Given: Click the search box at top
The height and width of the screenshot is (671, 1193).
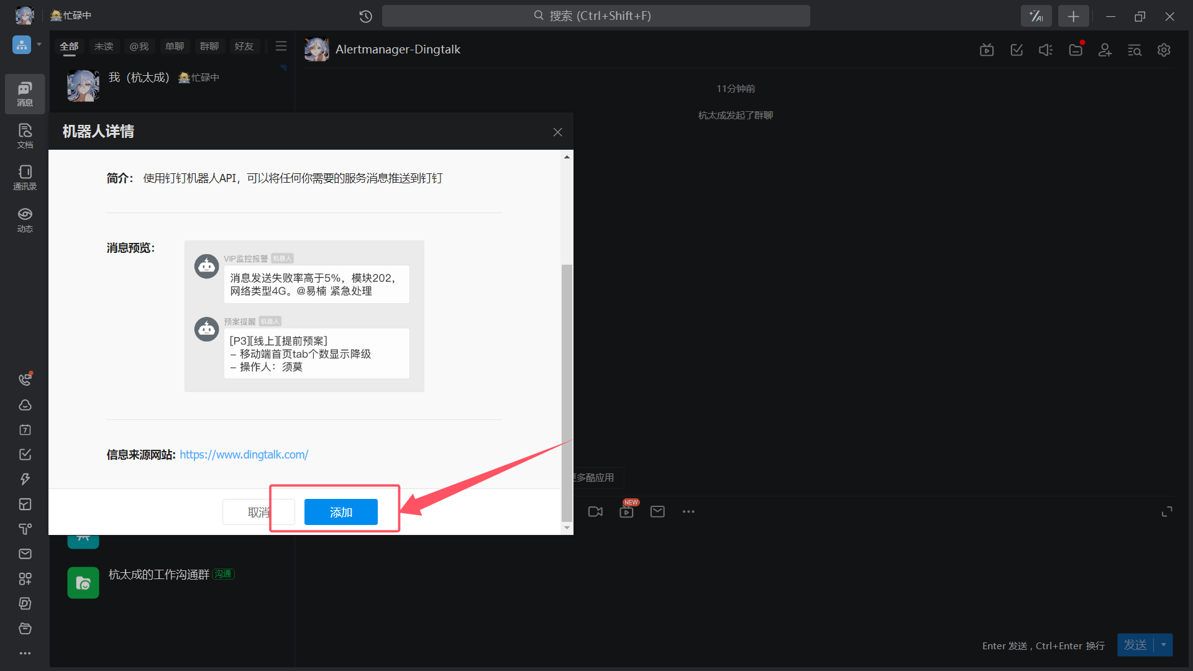Looking at the screenshot, I should pos(595,16).
